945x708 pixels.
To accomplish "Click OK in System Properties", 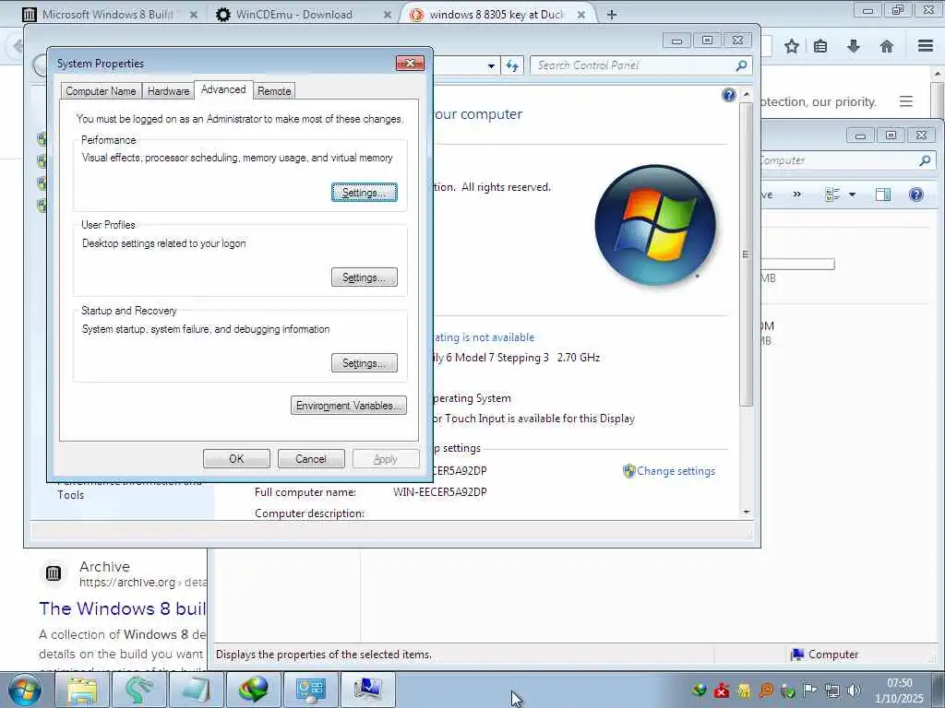I will [236, 459].
